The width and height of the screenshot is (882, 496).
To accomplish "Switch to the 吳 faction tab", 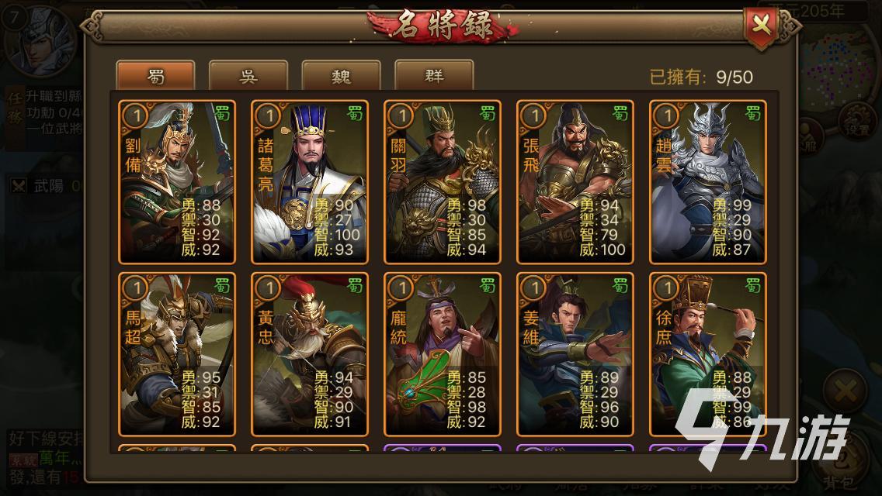I will tap(248, 75).
